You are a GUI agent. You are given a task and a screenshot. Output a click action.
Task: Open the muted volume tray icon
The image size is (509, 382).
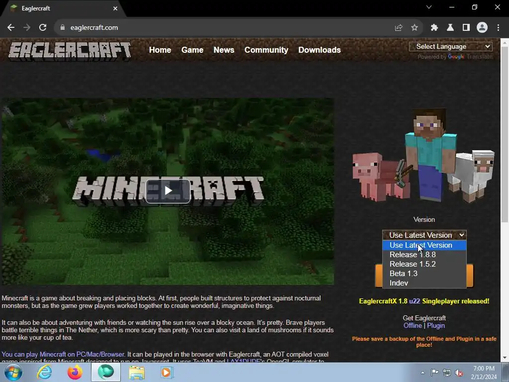[459, 373]
